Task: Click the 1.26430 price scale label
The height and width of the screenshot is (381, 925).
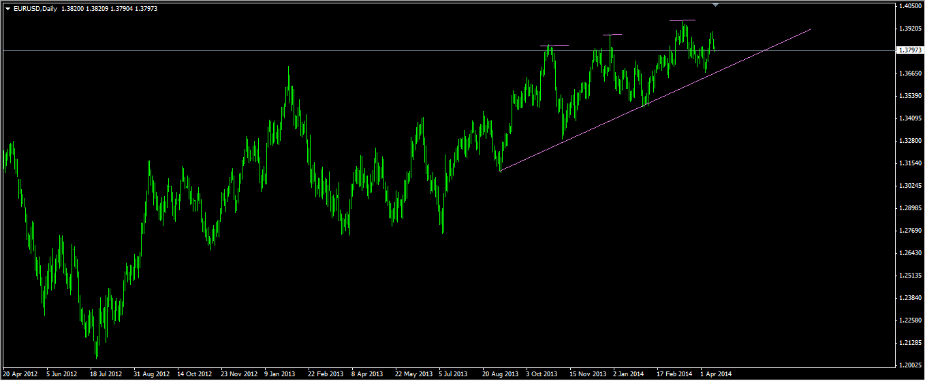Action: click(x=910, y=253)
